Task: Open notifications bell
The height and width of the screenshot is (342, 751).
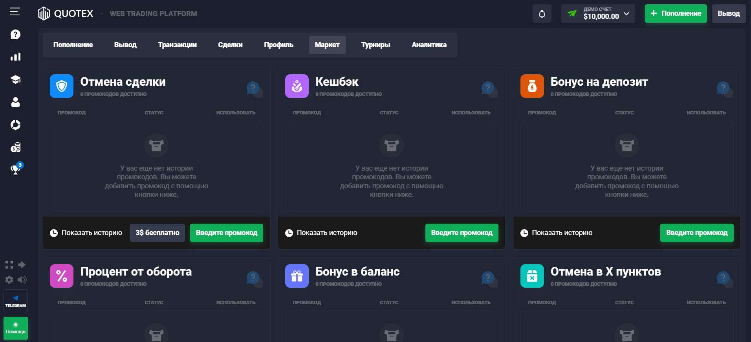Action: [x=542, y=14]
